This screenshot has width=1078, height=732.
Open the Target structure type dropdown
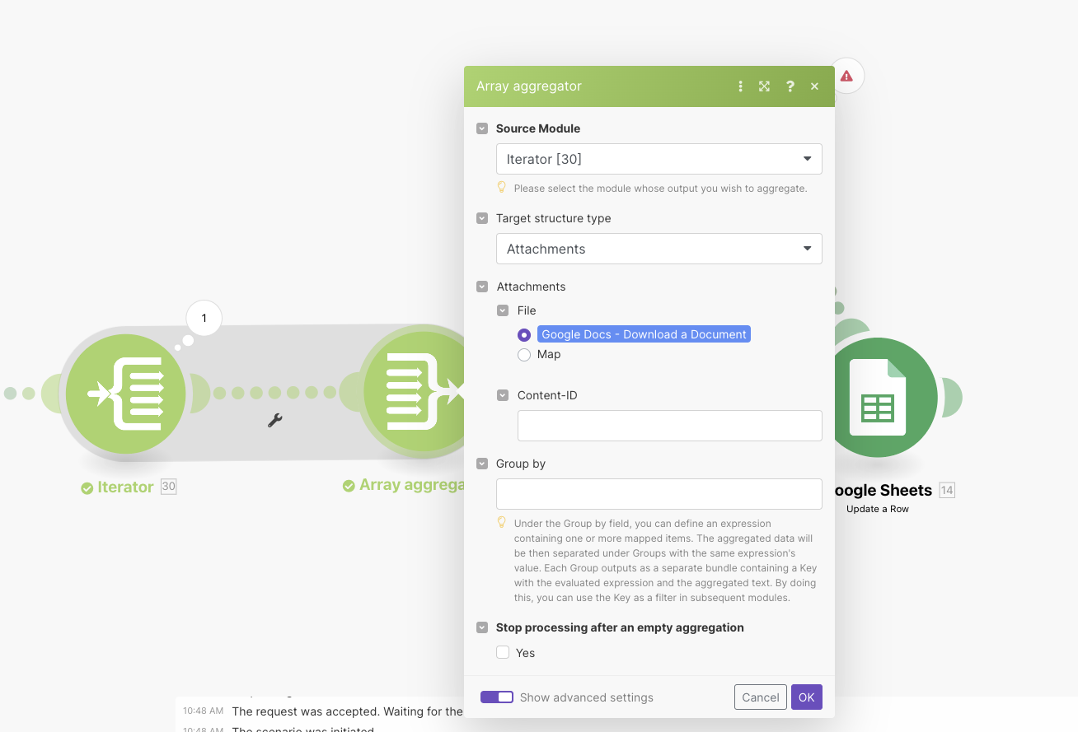[x=659, y=249]
